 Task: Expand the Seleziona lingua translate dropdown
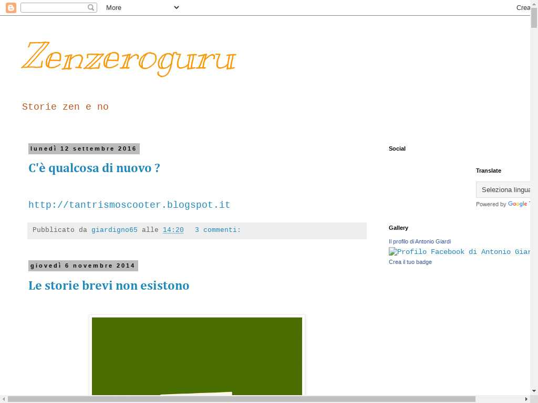pyautogui.click(x=503, y=189)
